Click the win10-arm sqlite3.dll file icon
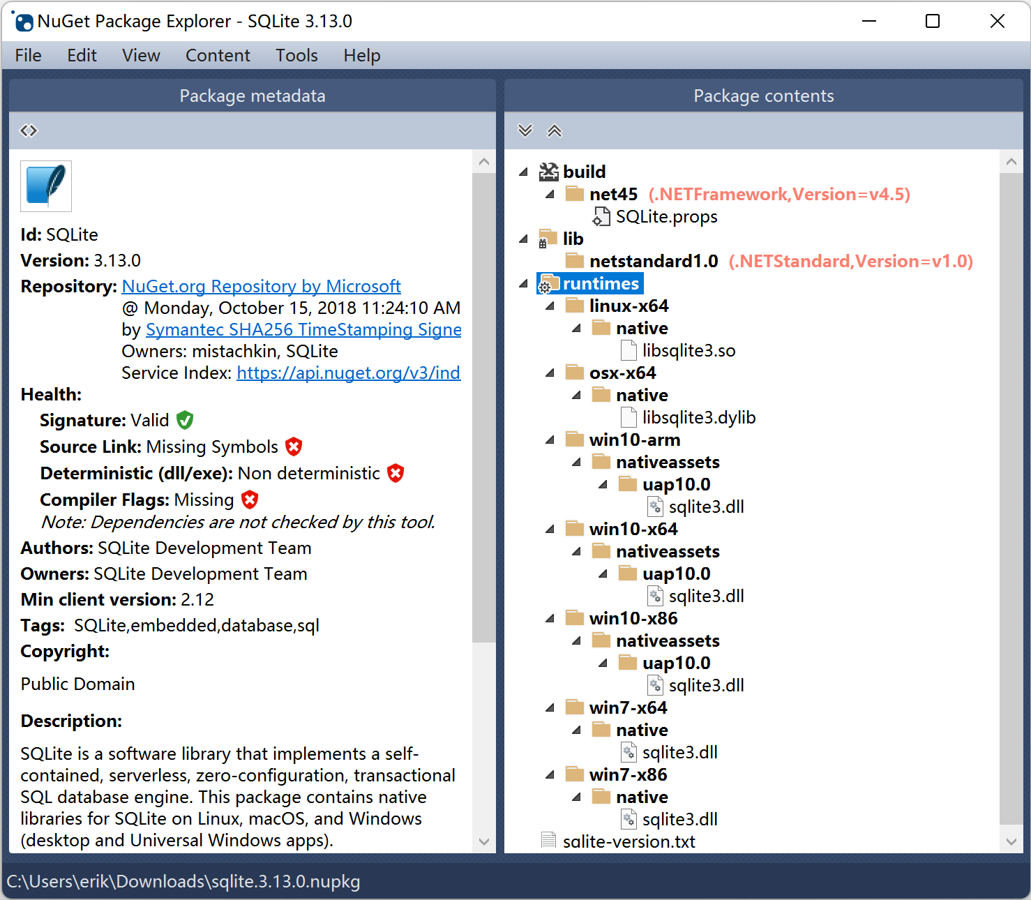The height and width of the screenshot is (900, 1031). (x=655, y=507)
